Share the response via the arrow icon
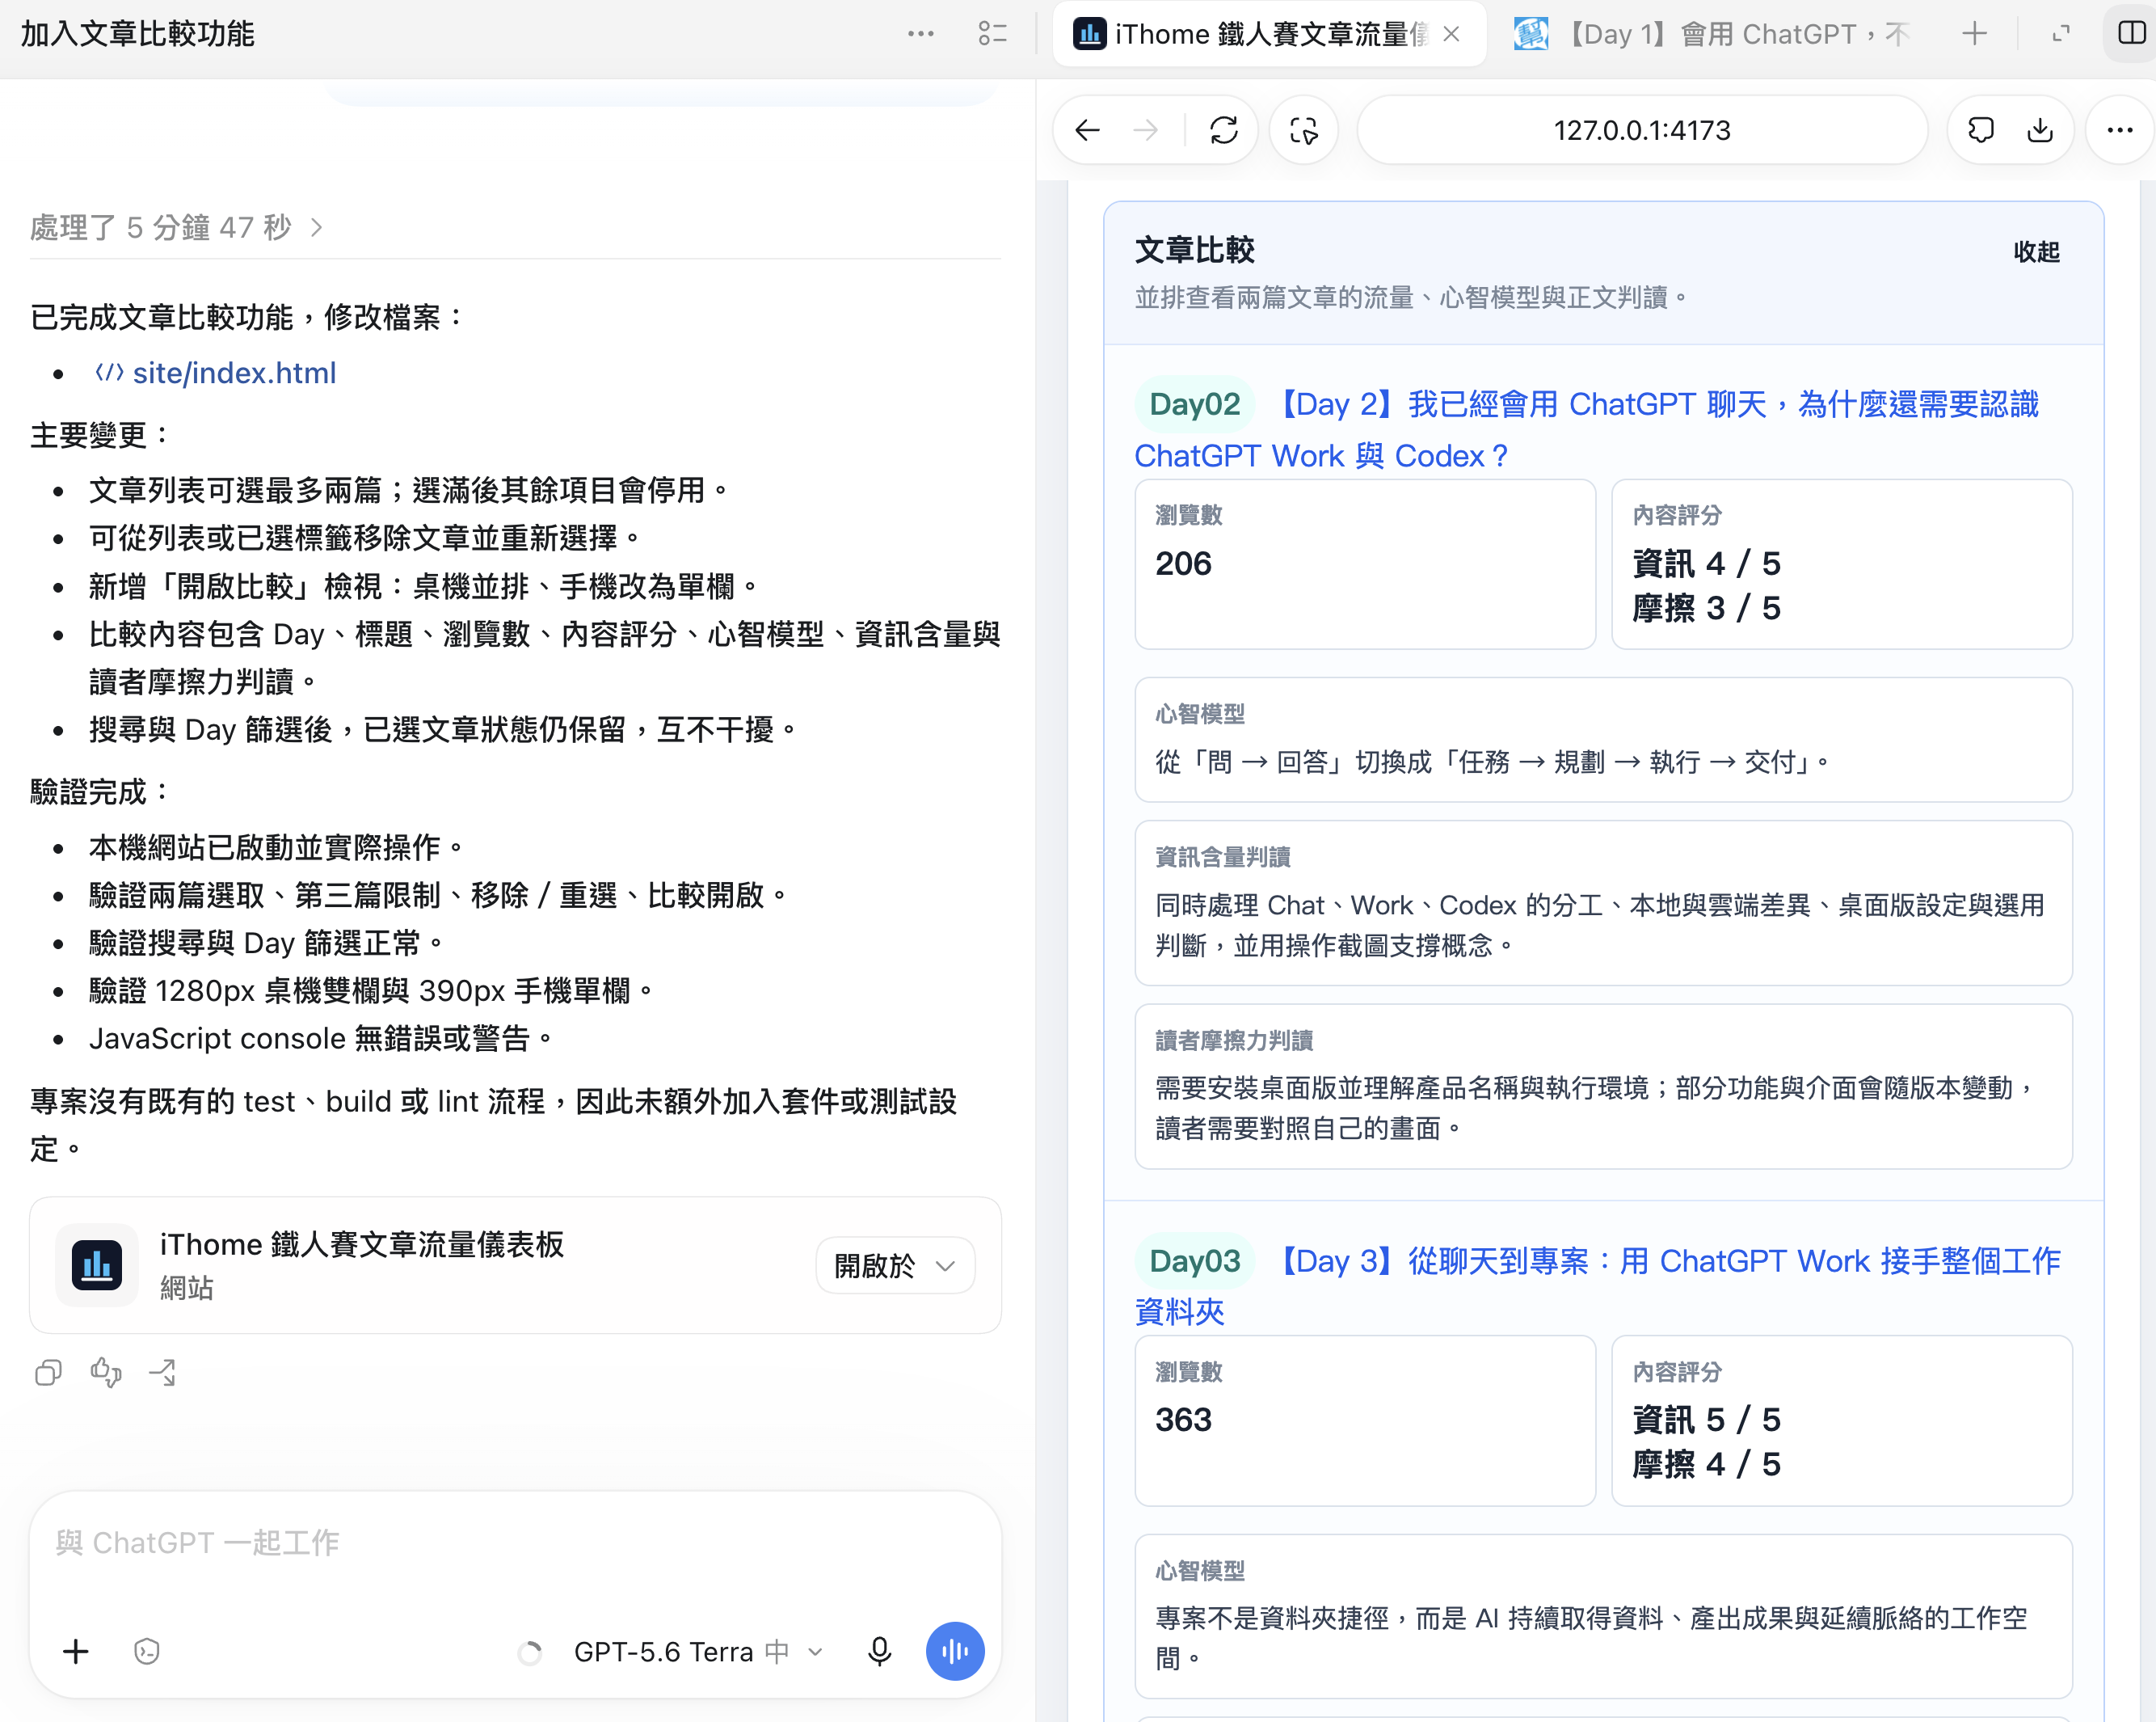The height and width of the screenshot is (1722, 2156). tap(163, 1372)
